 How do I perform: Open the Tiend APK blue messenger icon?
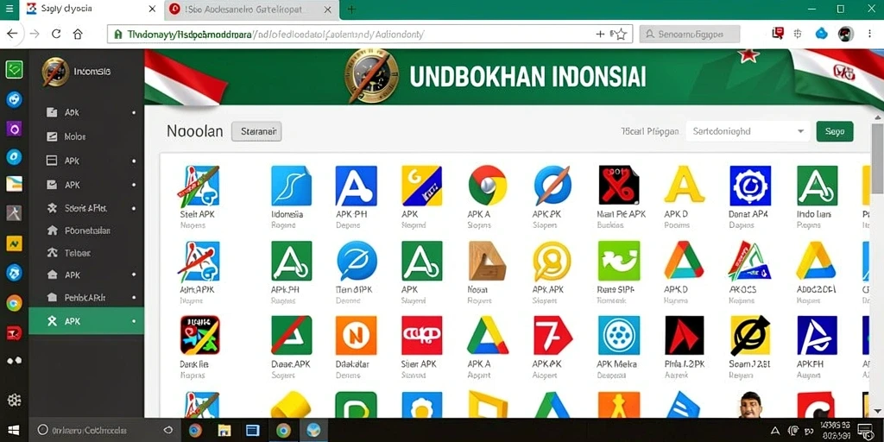tap(357, 261)
